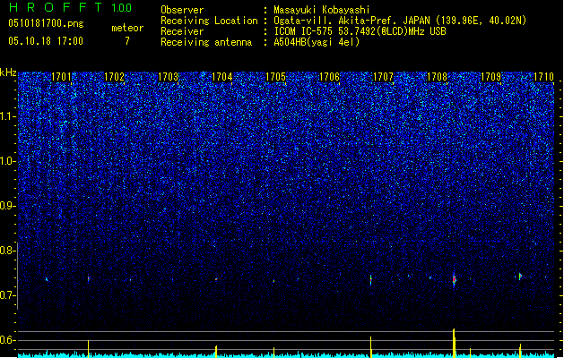Viewport: 564px width, 358px height.
Task: Click the meteor echo just before 1707
Action: tap(371, 280)
